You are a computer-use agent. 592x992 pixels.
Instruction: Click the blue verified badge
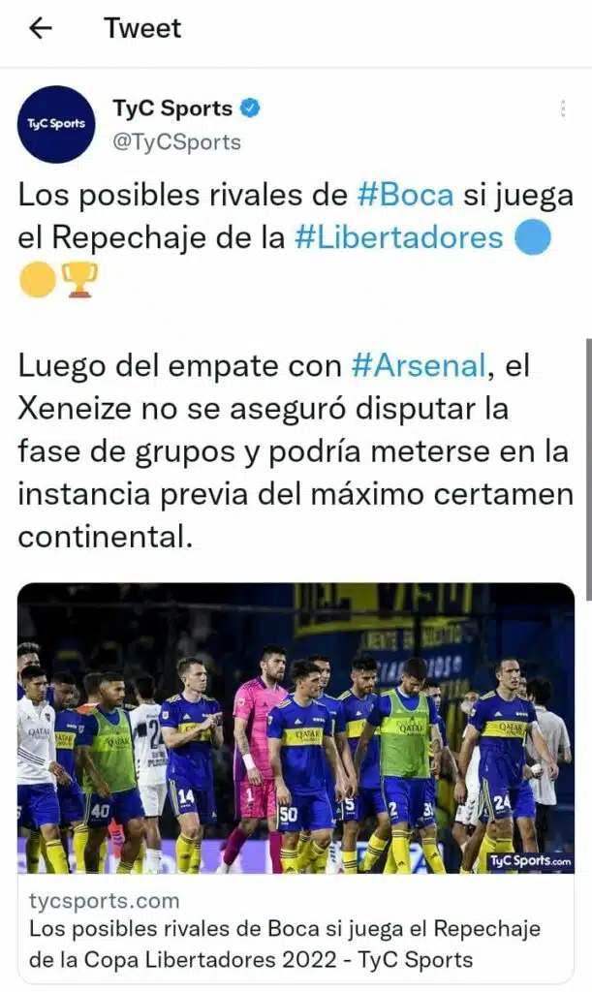point(250,108)
